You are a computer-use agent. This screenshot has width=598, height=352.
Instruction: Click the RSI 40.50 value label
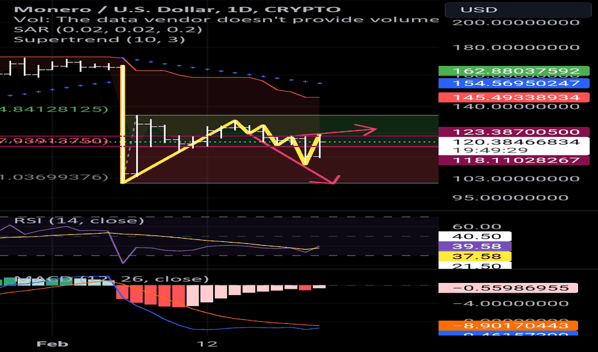(475, 236)
